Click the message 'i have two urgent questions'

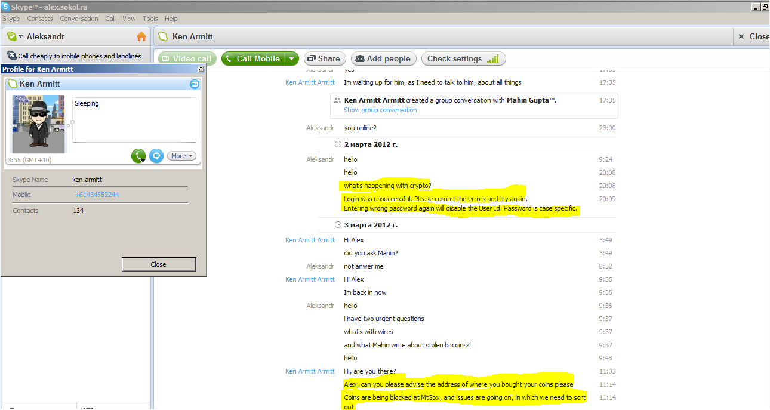click(x=384, y=319)
